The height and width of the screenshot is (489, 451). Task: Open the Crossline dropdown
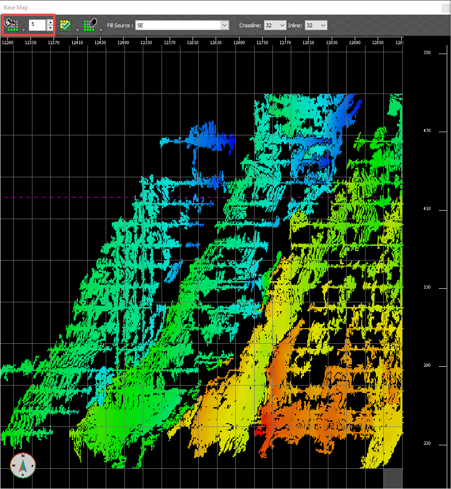[x=282, y=25]
